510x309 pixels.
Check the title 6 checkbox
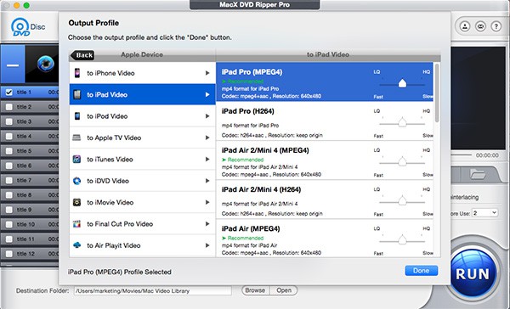pos(9,166)
